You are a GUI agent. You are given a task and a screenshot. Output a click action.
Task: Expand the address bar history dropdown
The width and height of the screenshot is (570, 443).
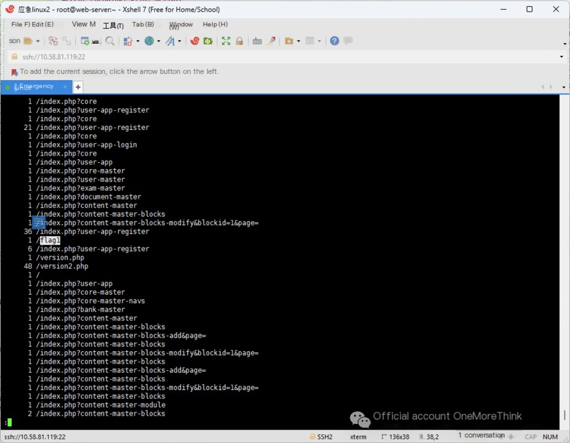(561, 57)
